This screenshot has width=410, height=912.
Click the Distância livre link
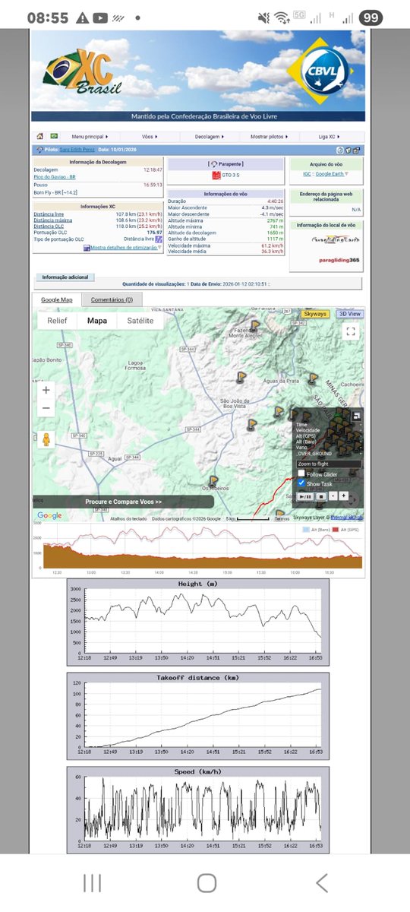click(x=49, y=215)
